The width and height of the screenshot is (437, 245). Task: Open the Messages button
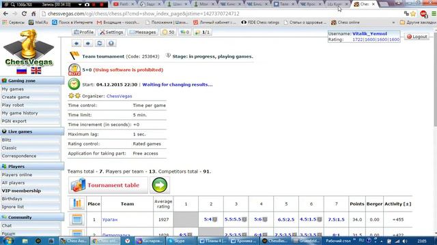tap(143, 32)
